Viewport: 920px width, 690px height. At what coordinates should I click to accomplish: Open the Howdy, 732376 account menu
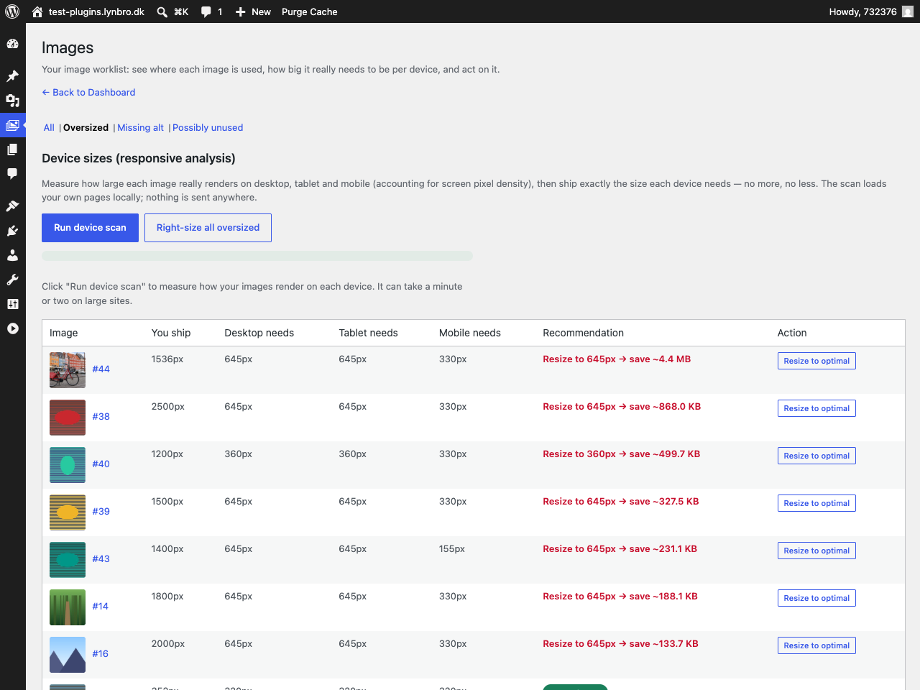coord(871,11)
